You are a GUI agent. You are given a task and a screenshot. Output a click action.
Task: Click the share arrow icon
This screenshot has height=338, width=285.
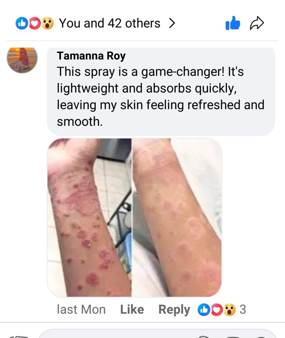coord(257,23)
